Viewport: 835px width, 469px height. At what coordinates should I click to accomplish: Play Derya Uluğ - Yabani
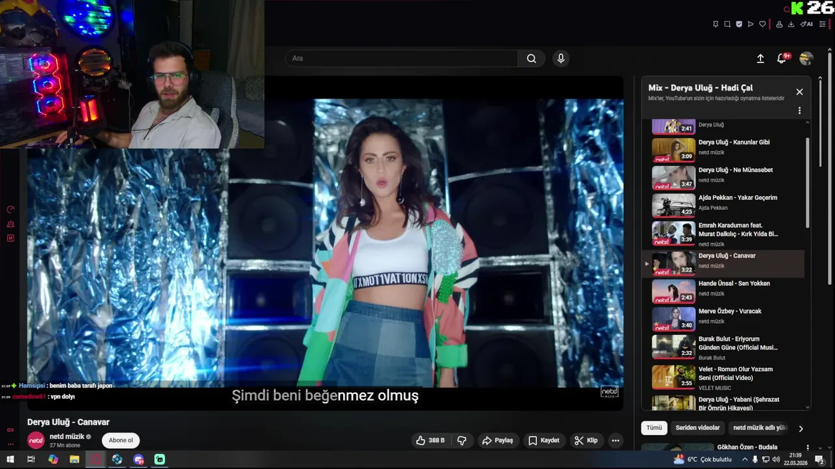[724, 403]
